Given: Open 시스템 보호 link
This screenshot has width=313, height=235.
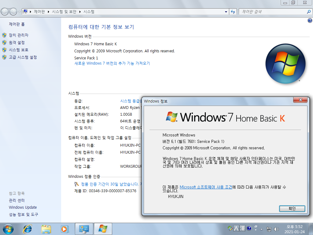Looking at the screenshot, I should click(19, 50).
